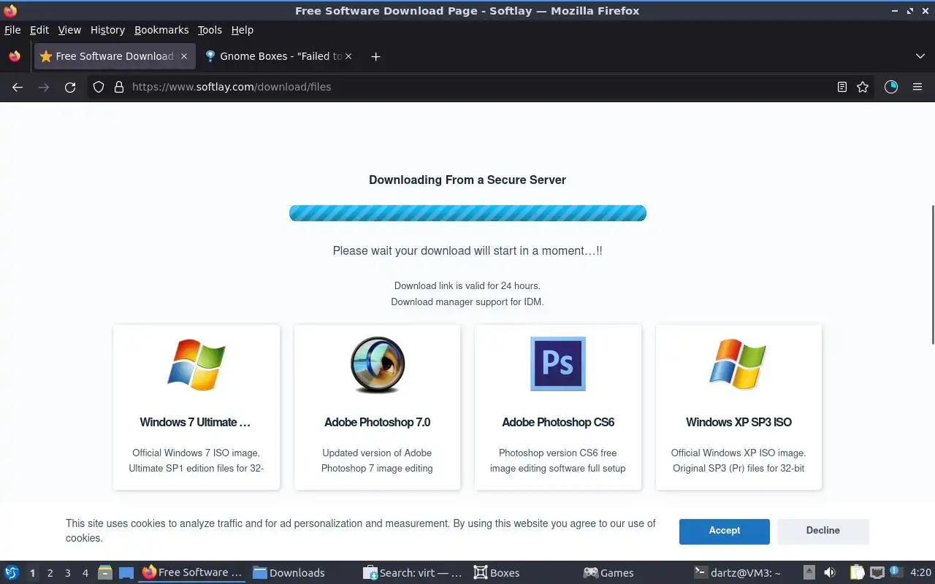The image size is (935, 584).
Task: Open Adobe Photoshop CS6 title link
Action: (558, 422)
